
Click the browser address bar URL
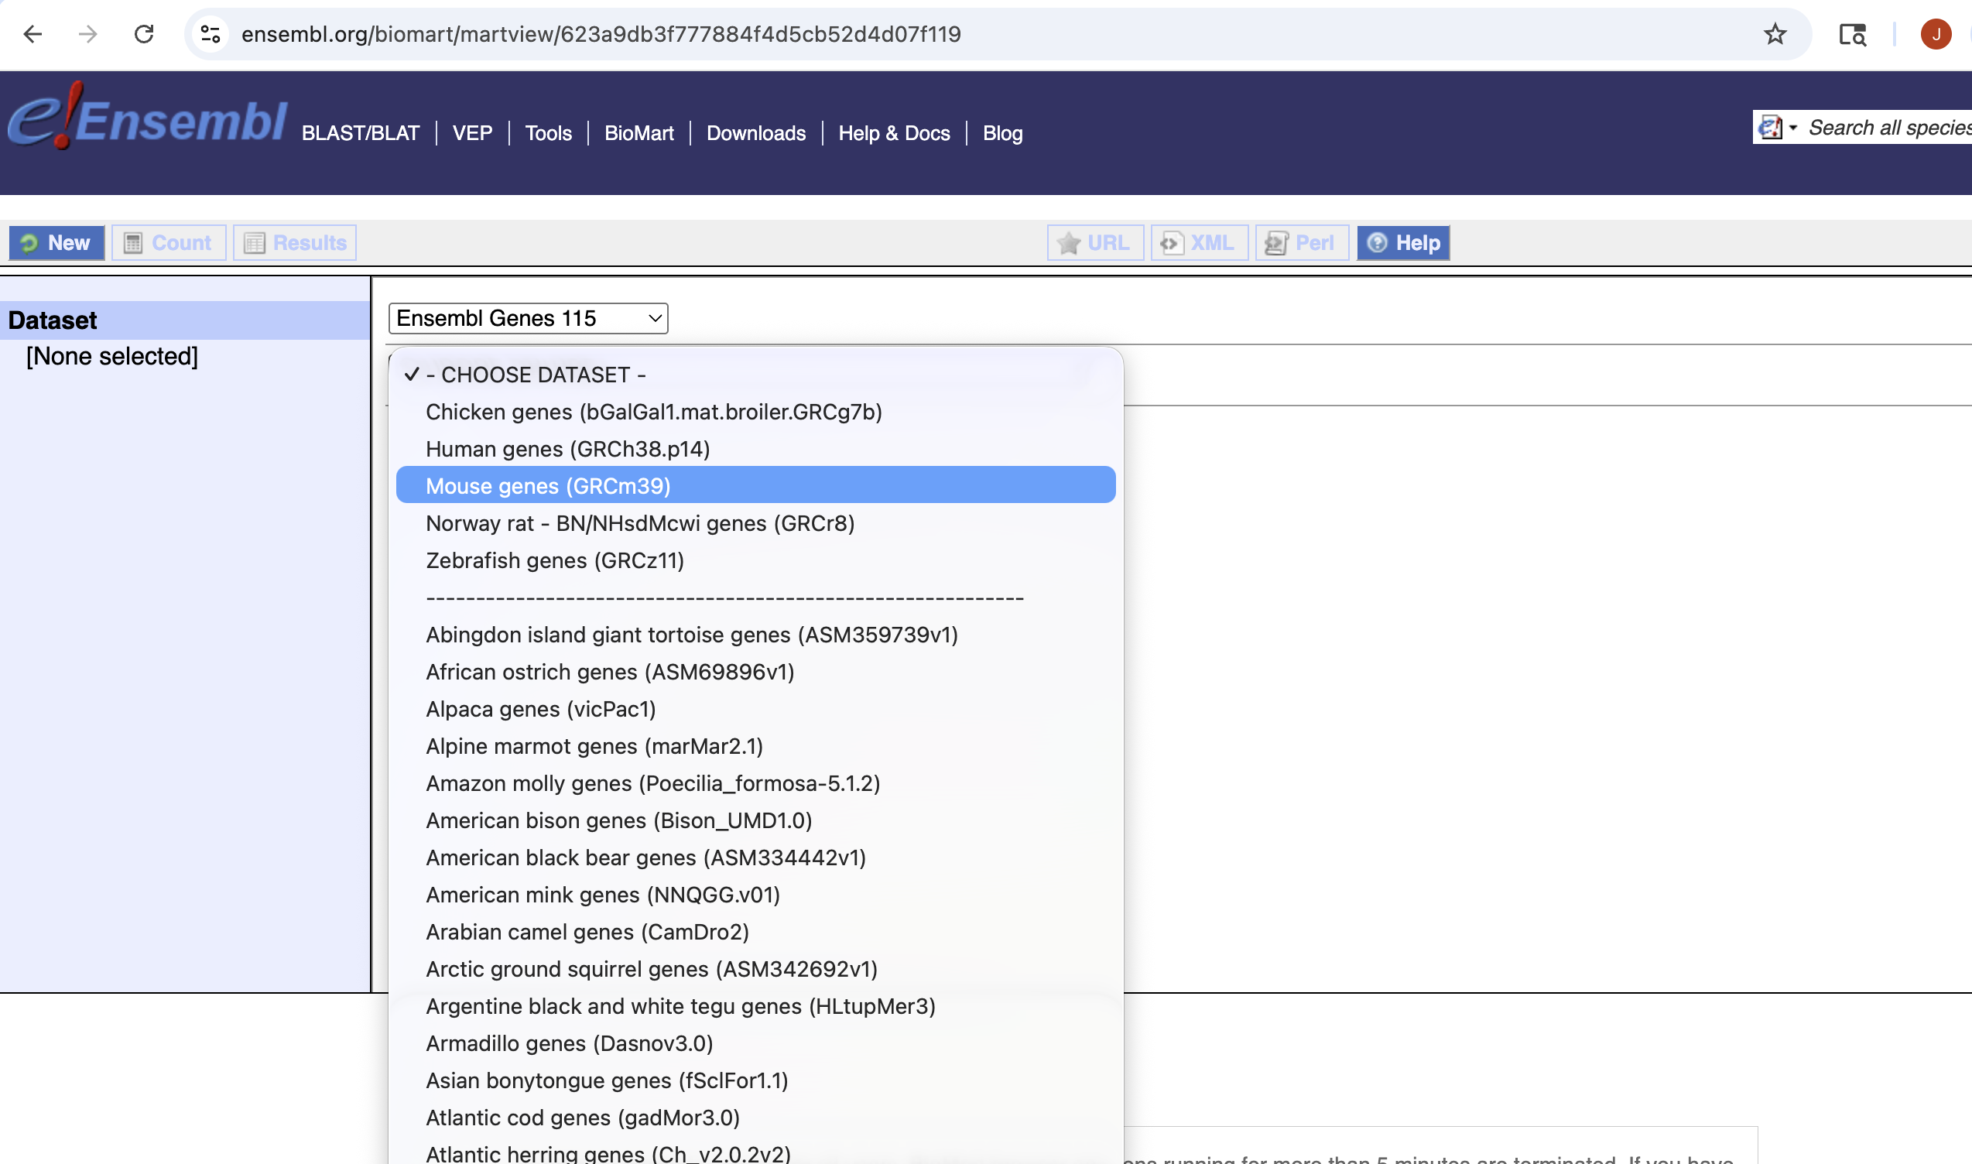600,34
